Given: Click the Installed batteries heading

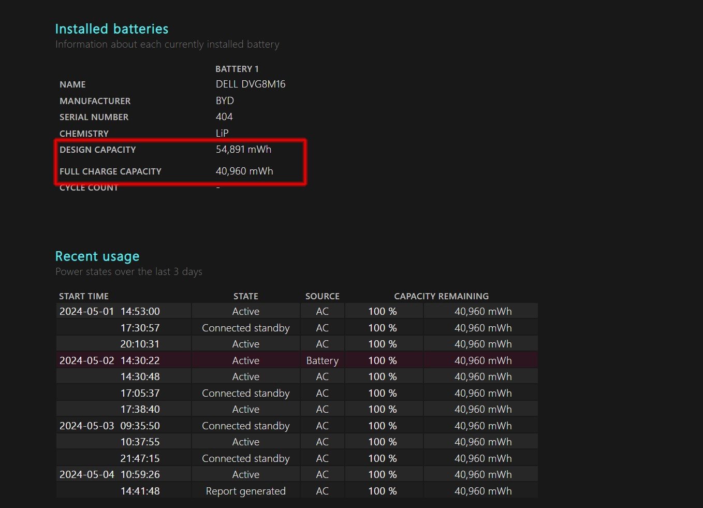Looking at the screenshot, I should (111, 29).
